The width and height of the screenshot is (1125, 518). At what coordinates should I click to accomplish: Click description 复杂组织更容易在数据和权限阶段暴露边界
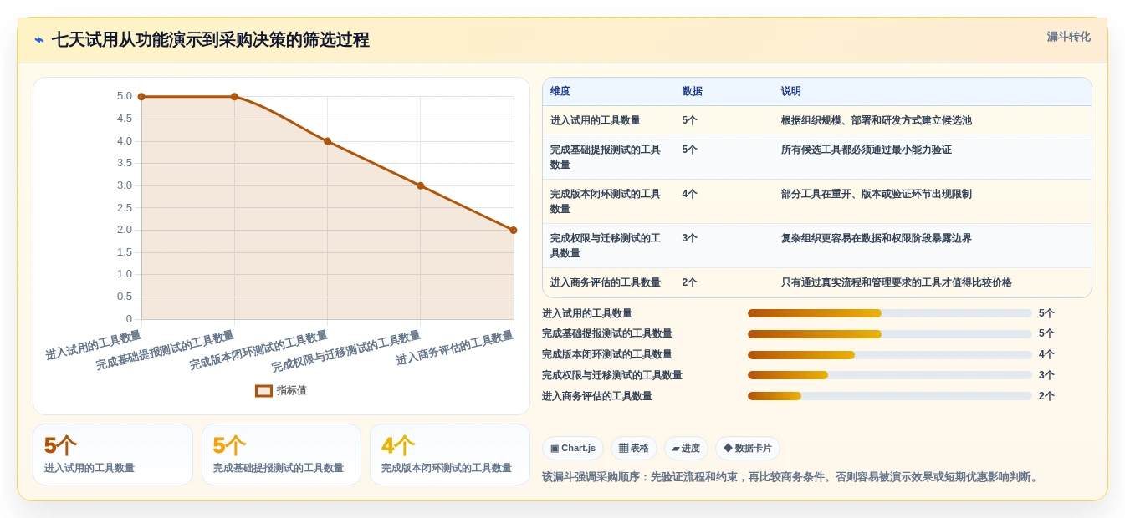(876, 238)
